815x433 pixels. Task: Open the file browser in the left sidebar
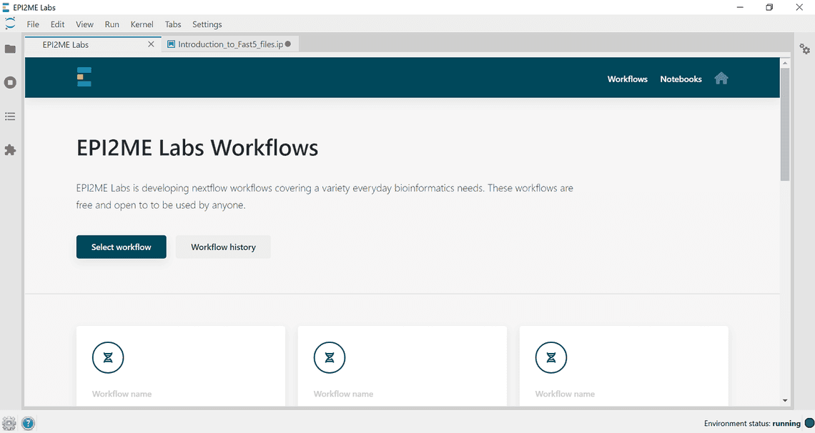click(x=10, y=49)
